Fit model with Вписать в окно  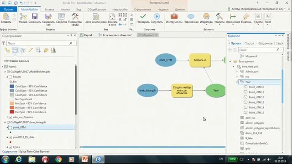click(112, 19)
